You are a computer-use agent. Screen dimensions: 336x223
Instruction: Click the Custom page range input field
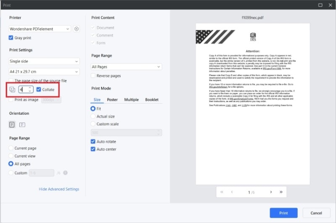(42, 173)
